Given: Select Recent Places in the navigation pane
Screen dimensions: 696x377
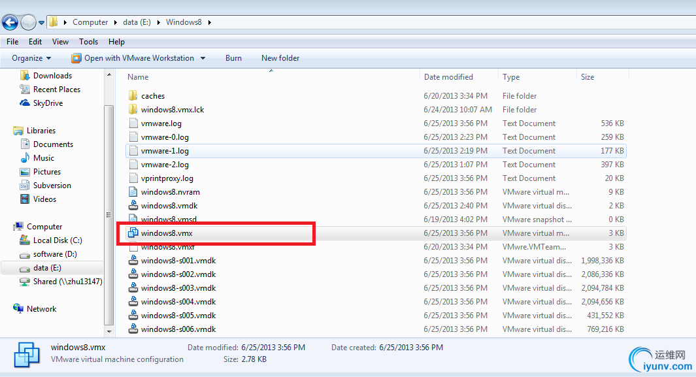Looking at the screenshot, I should (x=57, y=90).
